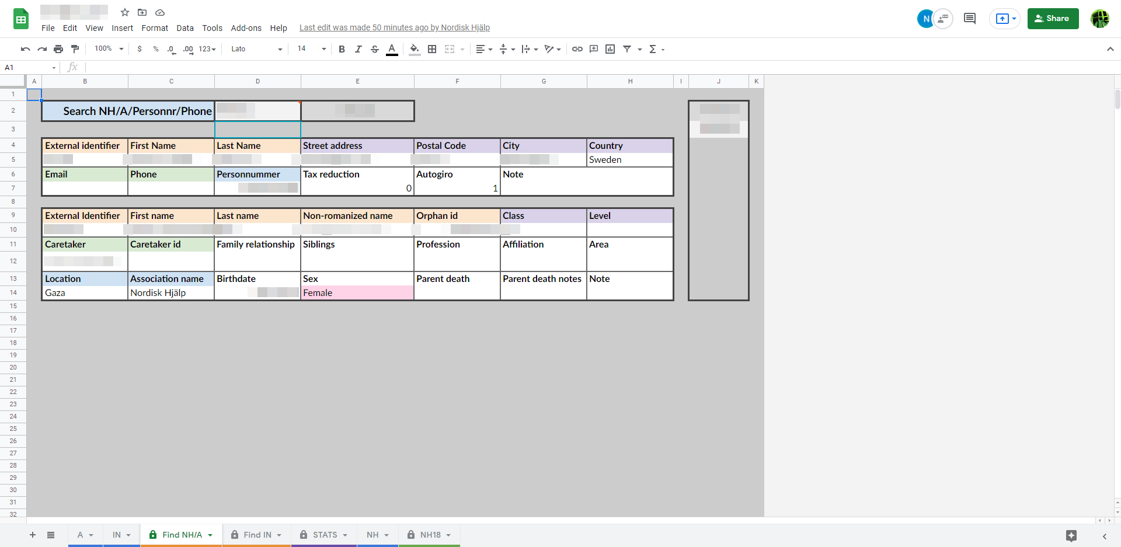
Task: Open the Lato font dropdown
Action: pyautogui.click(x=256, y=49)
